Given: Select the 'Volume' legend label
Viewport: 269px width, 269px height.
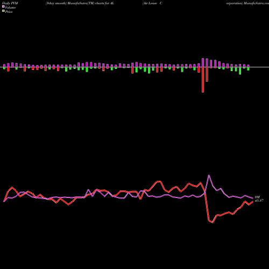Looking at the screenshot, I should (10, 8).
